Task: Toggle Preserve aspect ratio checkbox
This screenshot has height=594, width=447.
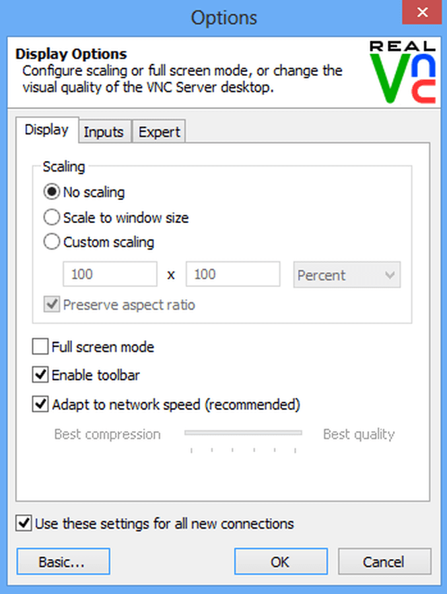Action: pyautogui.click(x=52, y=304)
